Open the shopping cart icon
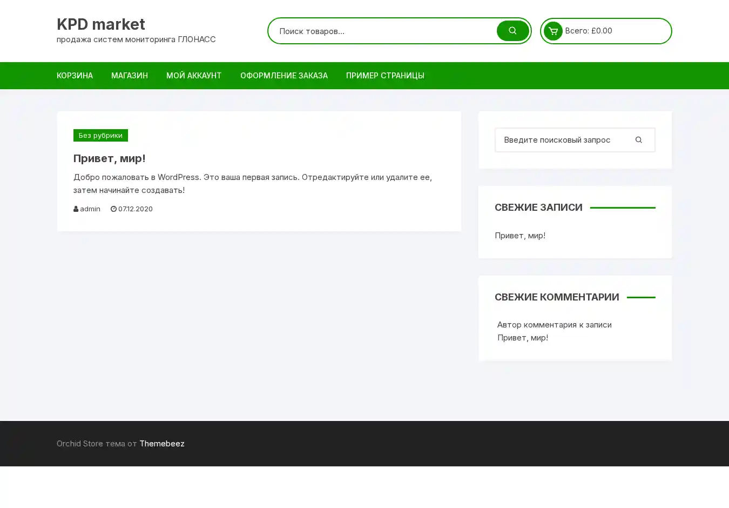 (x=553, y=31)
